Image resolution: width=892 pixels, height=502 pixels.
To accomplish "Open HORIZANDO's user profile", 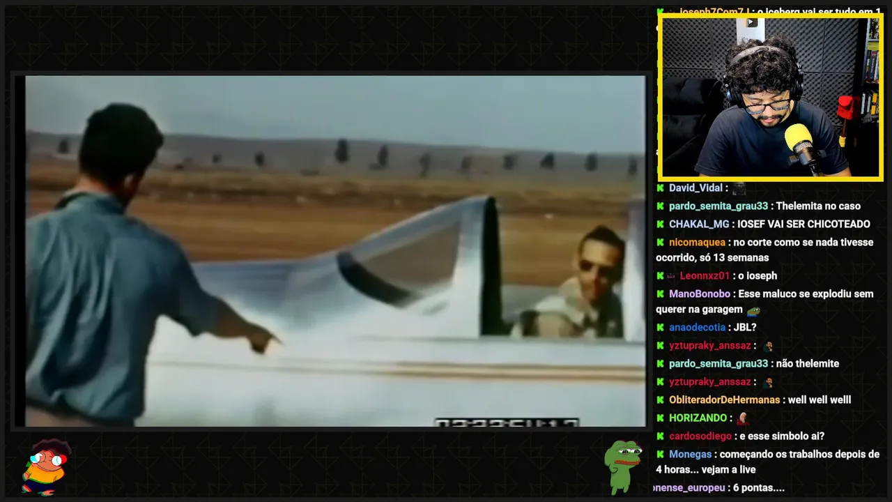I will tap(698, 418).
